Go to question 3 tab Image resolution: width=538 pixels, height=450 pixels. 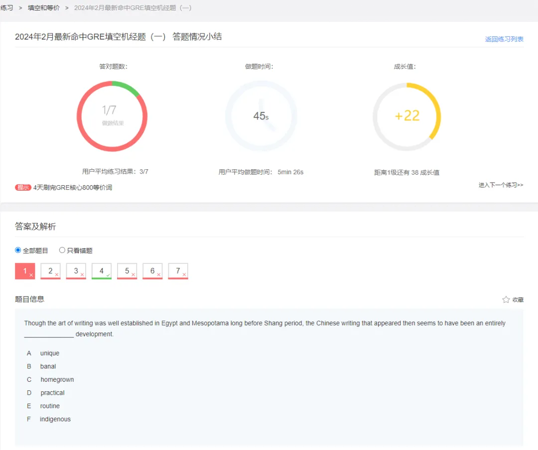coord(76,271)
